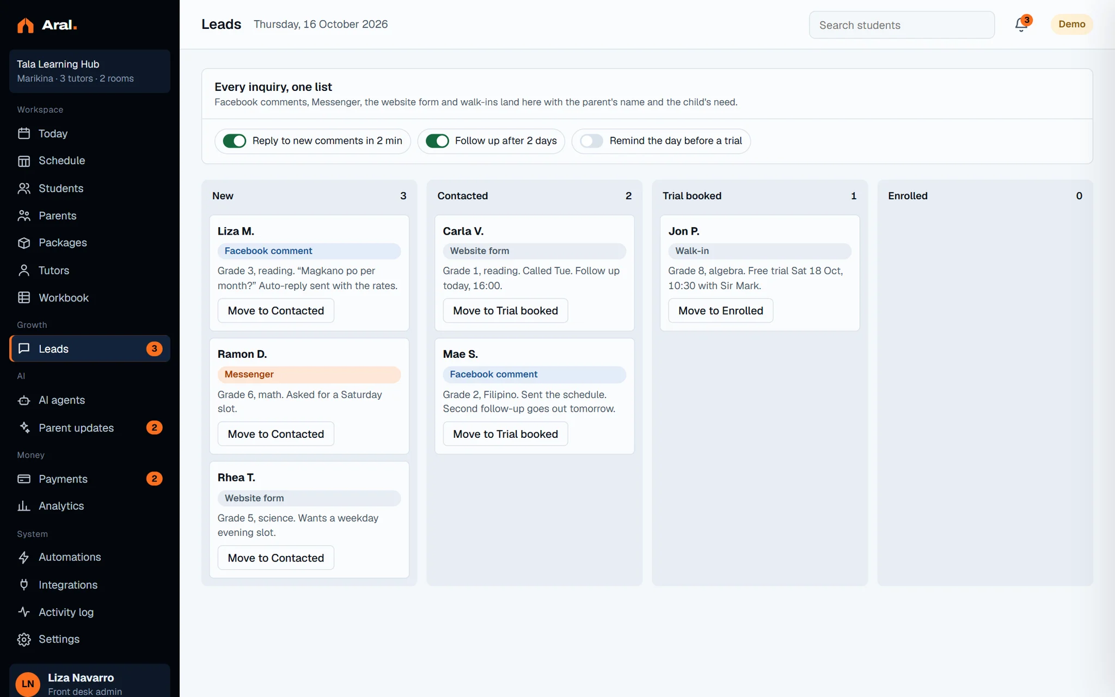Open notifications bell with 3 alerts

[1022, 25]
